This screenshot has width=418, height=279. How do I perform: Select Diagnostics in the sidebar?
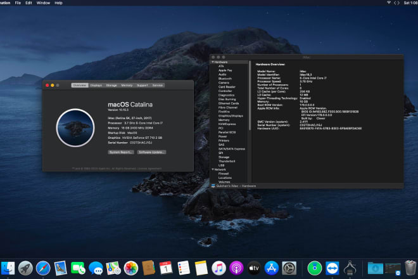pos(226,95)
